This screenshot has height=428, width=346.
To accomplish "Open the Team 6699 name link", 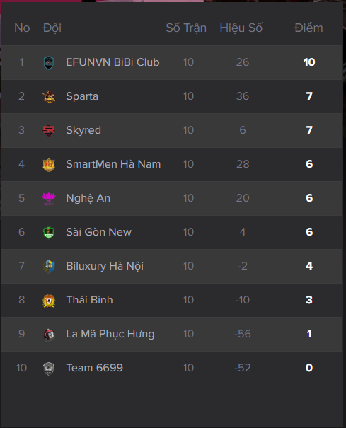I will [x=95, y=368].
